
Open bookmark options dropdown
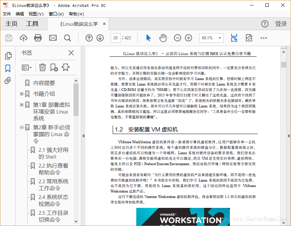[27, 67]
